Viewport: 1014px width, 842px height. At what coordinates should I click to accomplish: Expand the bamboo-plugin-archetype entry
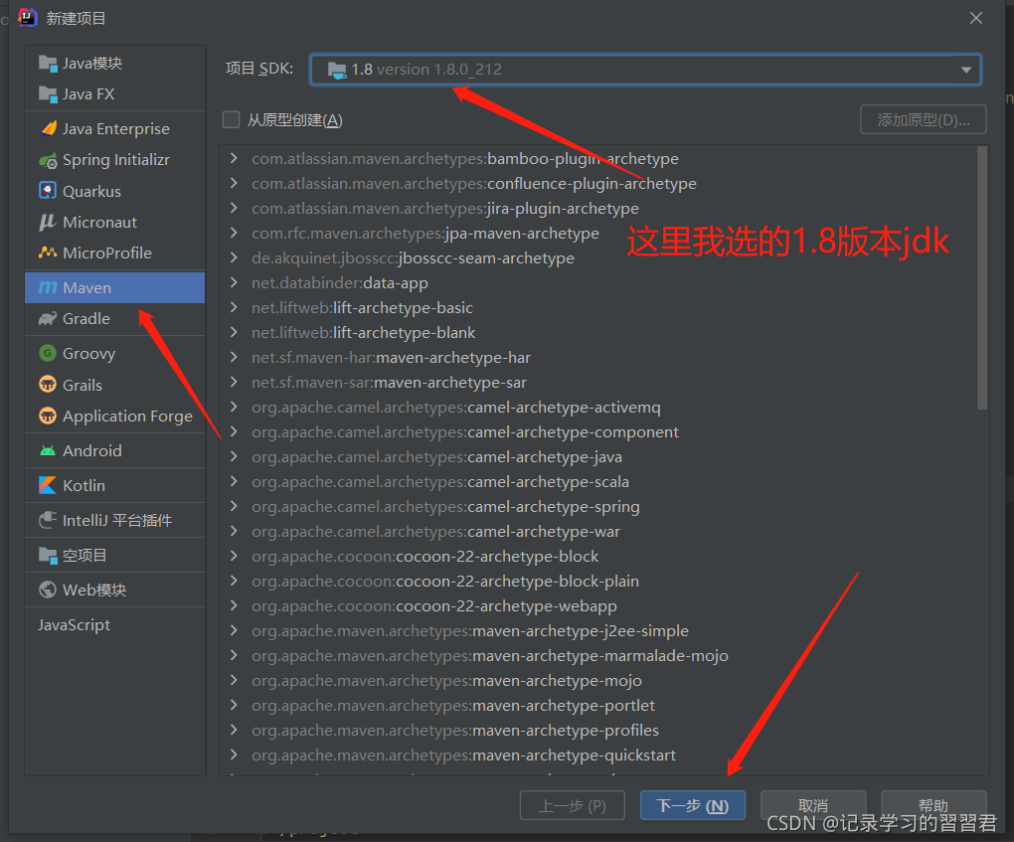pos(234,158)
